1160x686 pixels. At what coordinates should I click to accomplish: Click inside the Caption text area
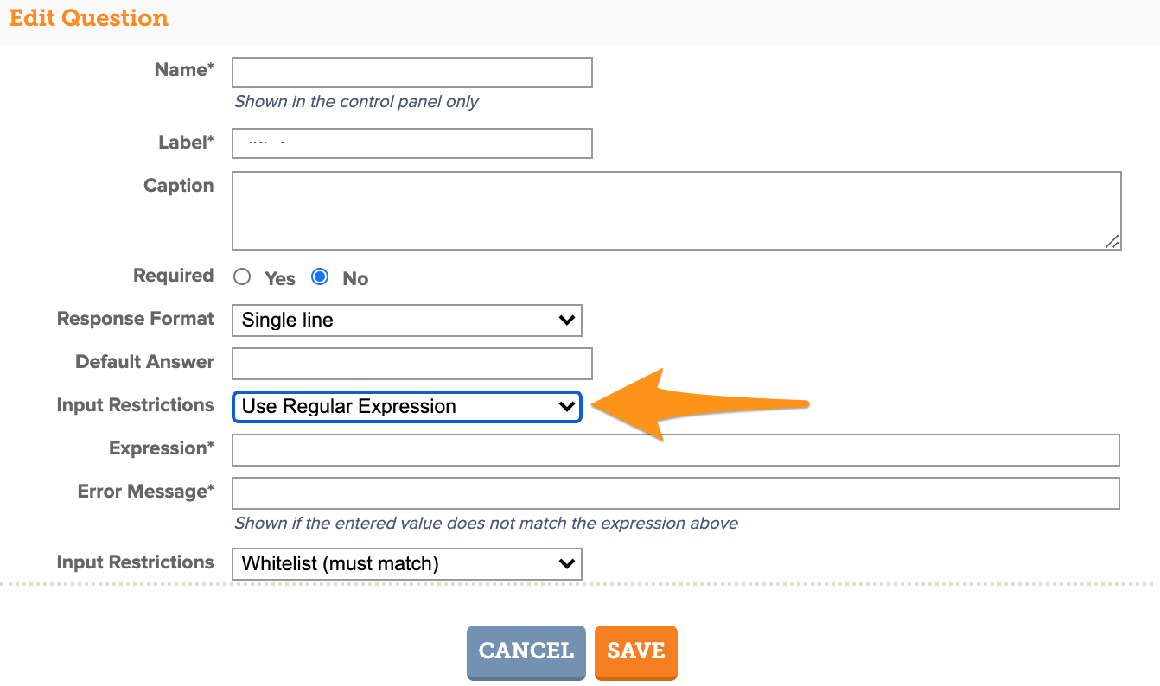(x=677, y=211)
